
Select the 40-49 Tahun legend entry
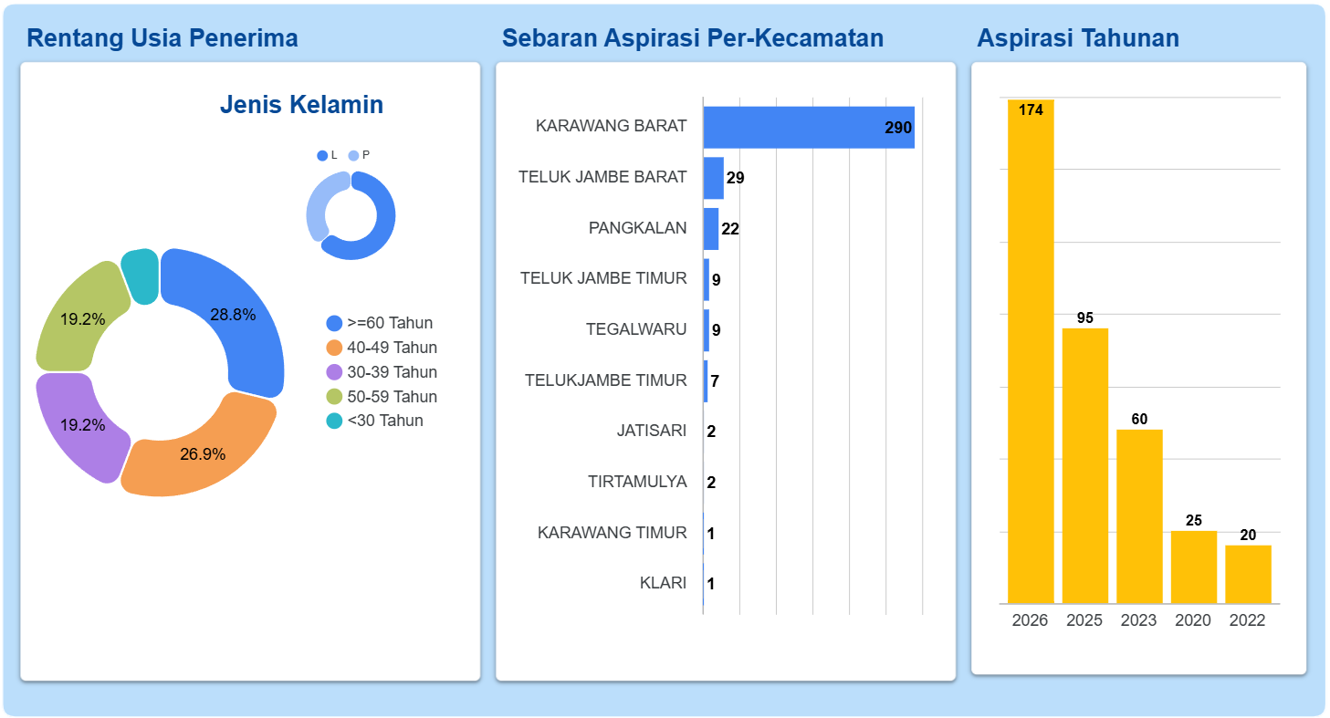tap(382, 348)
